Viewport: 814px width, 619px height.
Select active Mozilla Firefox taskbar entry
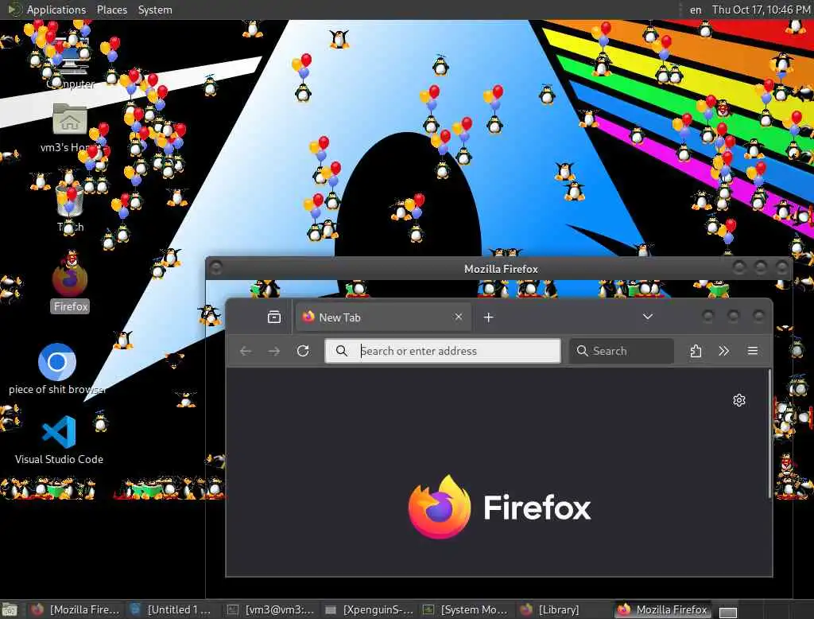click(x=662, y=609)
